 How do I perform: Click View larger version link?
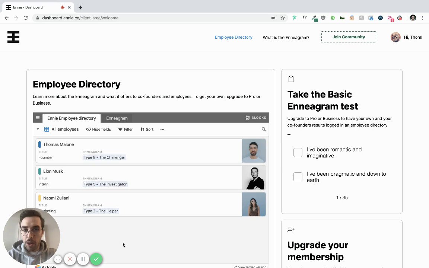tap(250, 267)
